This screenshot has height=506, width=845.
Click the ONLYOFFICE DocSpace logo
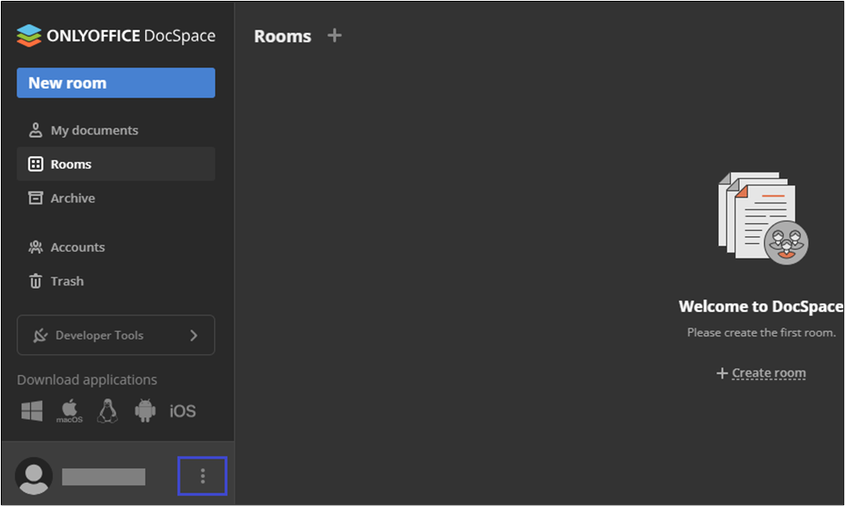tap(116, 36)
